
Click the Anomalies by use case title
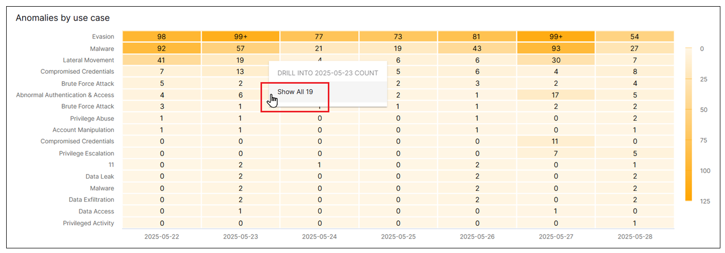[x=63, y=18]
